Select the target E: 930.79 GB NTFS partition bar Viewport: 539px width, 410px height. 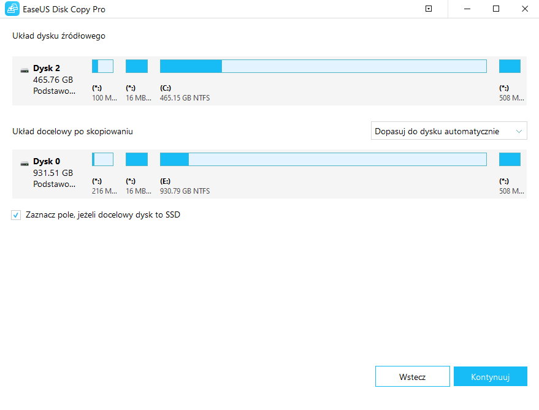pos(323,159)
